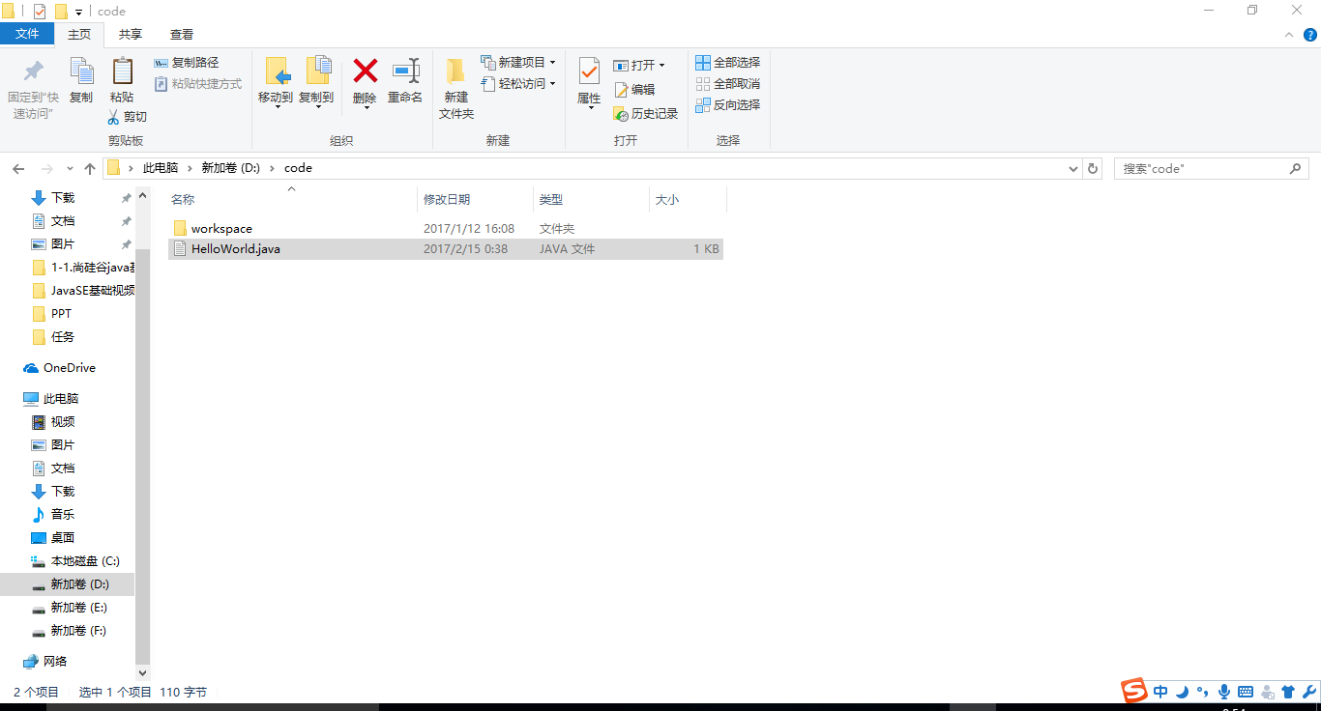This screenshot has width=1321, height=711.
Task: Toggle Sogou Chinese/English mode (中)
Action: (x=1160, y=692)
